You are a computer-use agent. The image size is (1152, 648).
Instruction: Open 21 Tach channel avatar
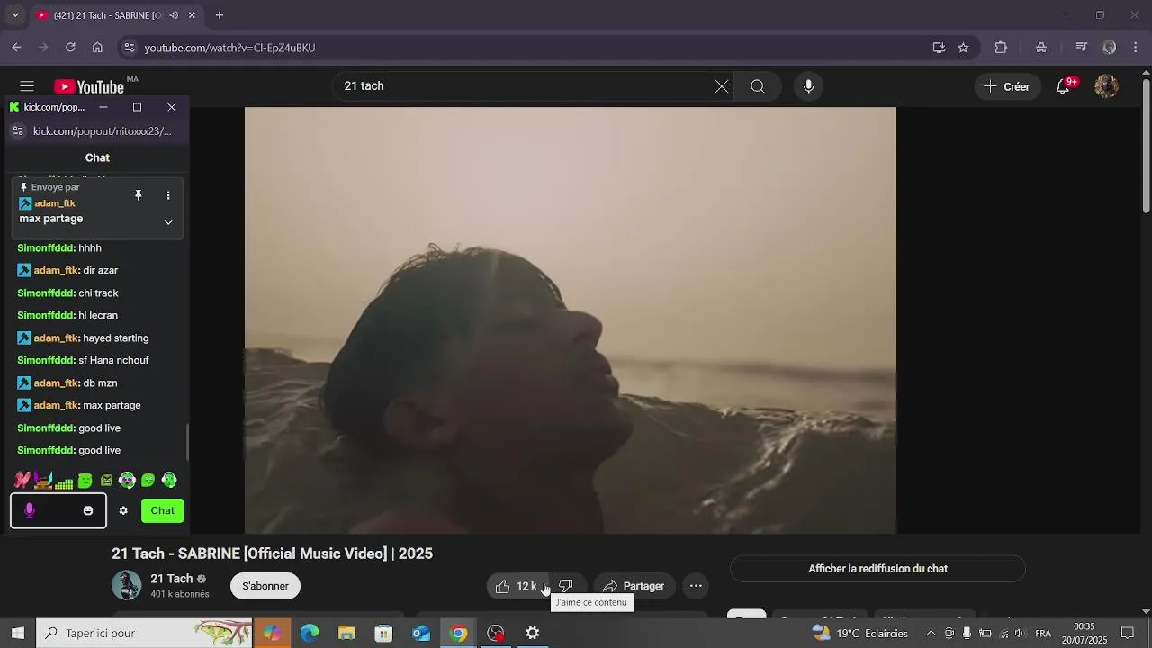(x=127, y=585)
